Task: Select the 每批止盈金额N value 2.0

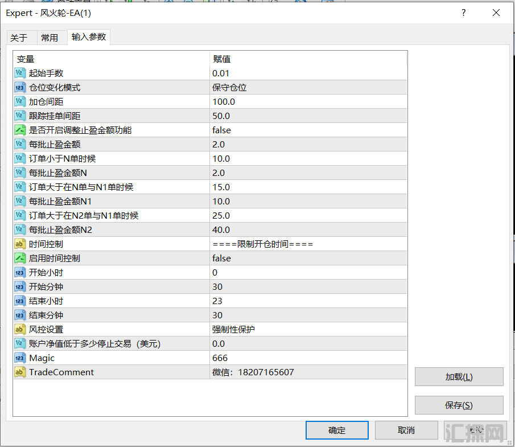Action: click(x=308, y=173)
